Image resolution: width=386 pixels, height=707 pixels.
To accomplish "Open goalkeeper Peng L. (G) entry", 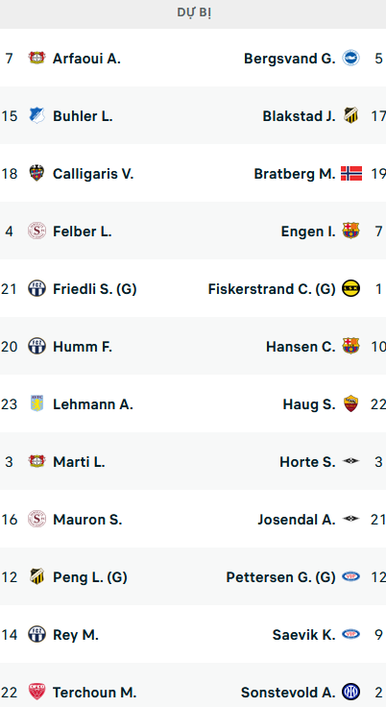I will 89,577.
